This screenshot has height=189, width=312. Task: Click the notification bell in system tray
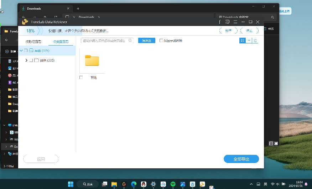[x=306, y=184]
